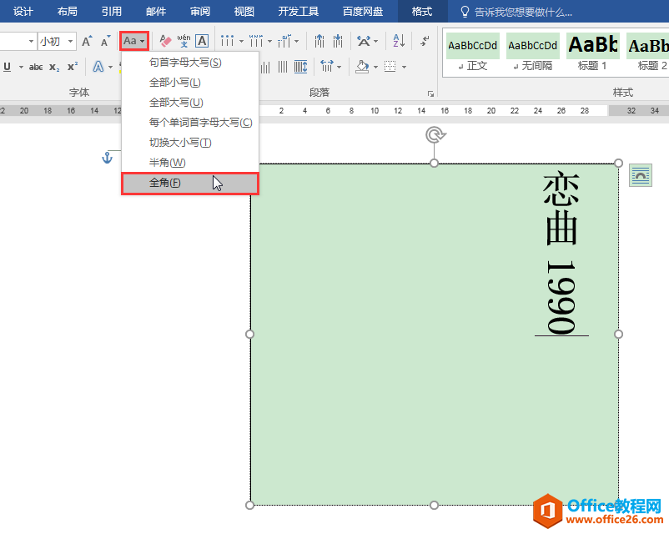Switch to the 邮件 ribbon tab
Screen dimensions: 669x534
pyautogui.click(x=156, y=12)
